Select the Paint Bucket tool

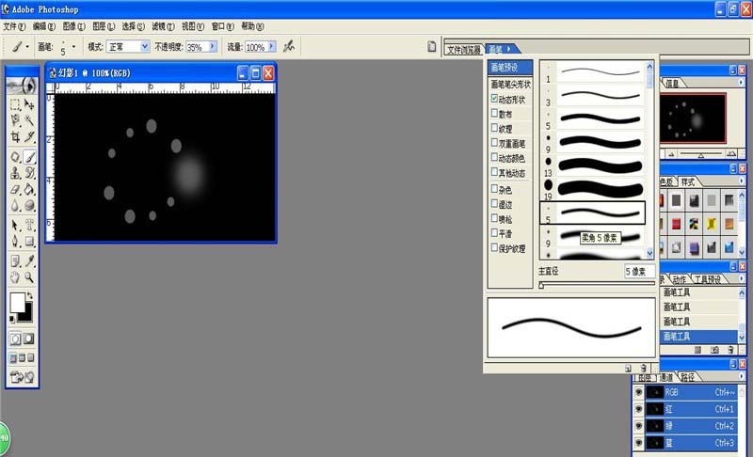coord(29,189)
